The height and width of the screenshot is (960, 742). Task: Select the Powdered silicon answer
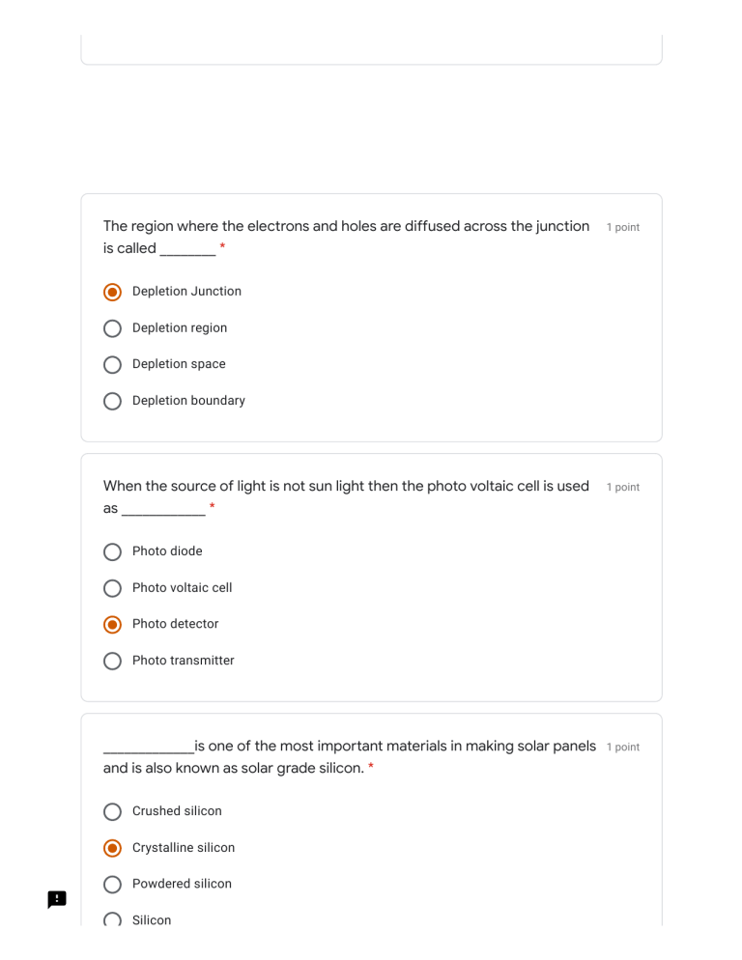[113, 884]
